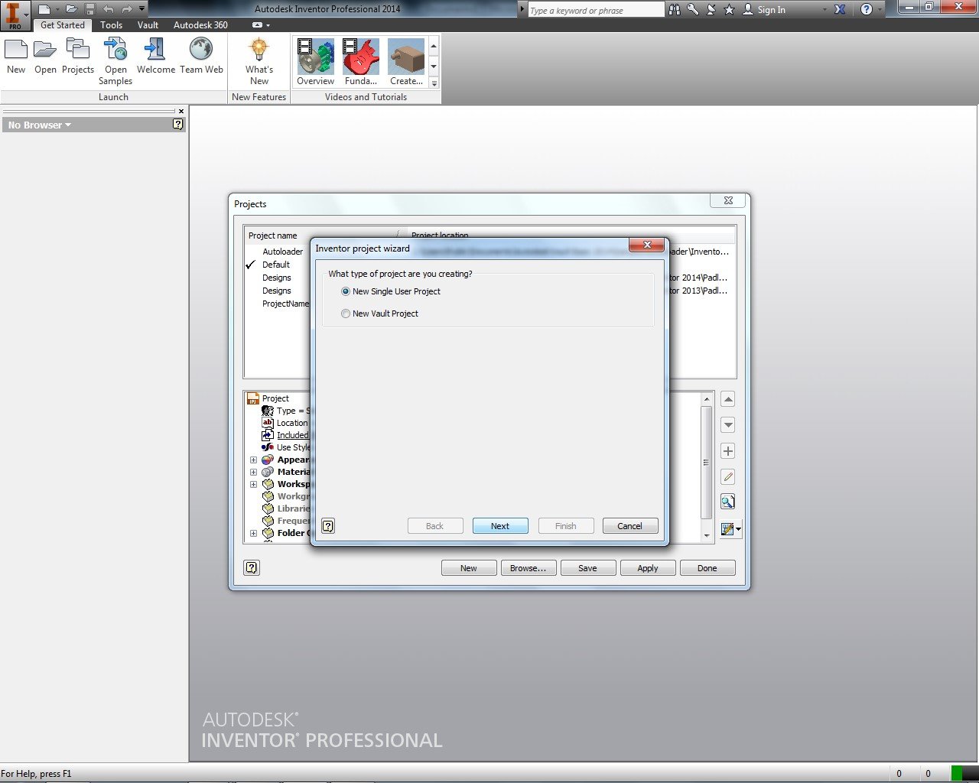
Task: Open Autodesk Exchange X icon
Action: 840,9
